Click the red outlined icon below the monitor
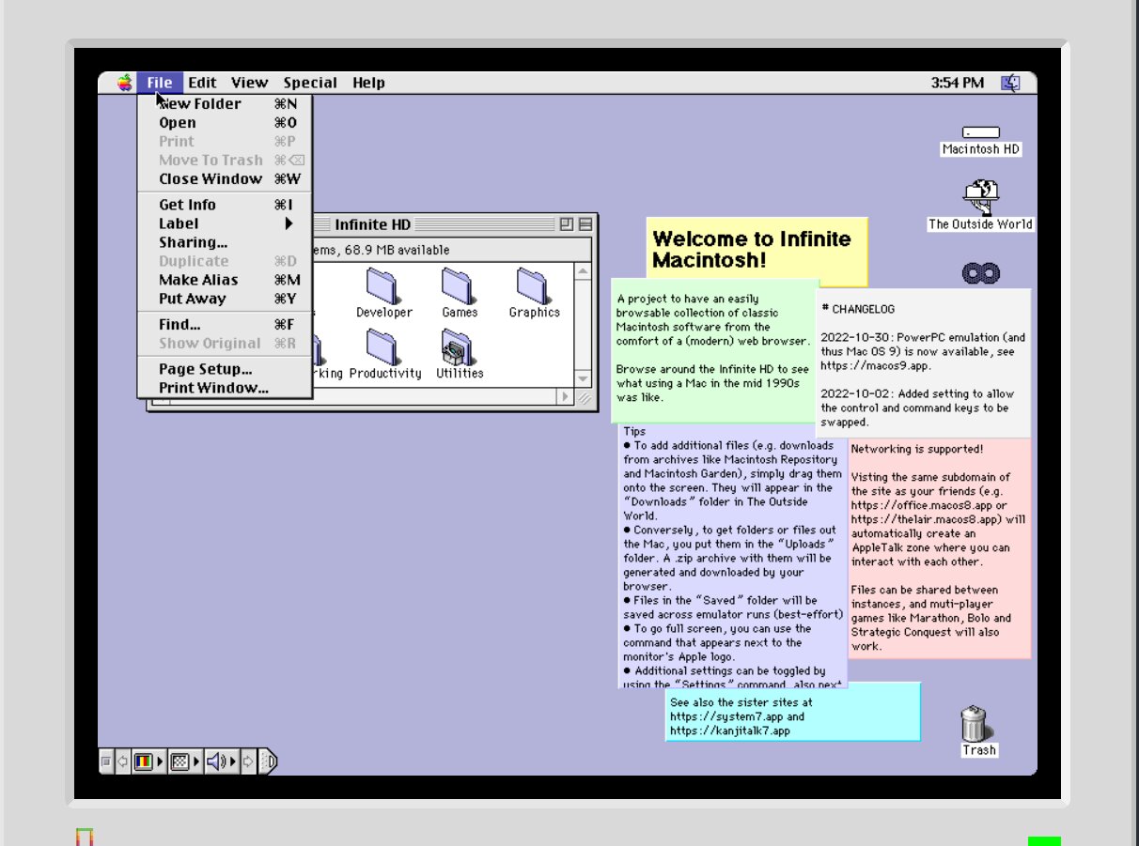 point(86,837)
